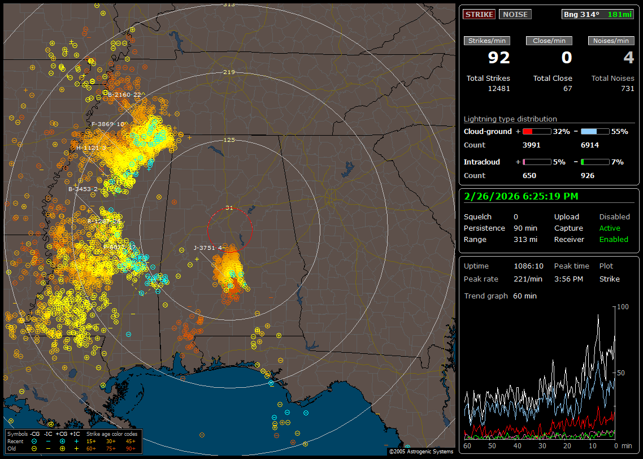643x459 pixels.
Task: Click the Receiver Enabled status
Action: tap(614, 239)
